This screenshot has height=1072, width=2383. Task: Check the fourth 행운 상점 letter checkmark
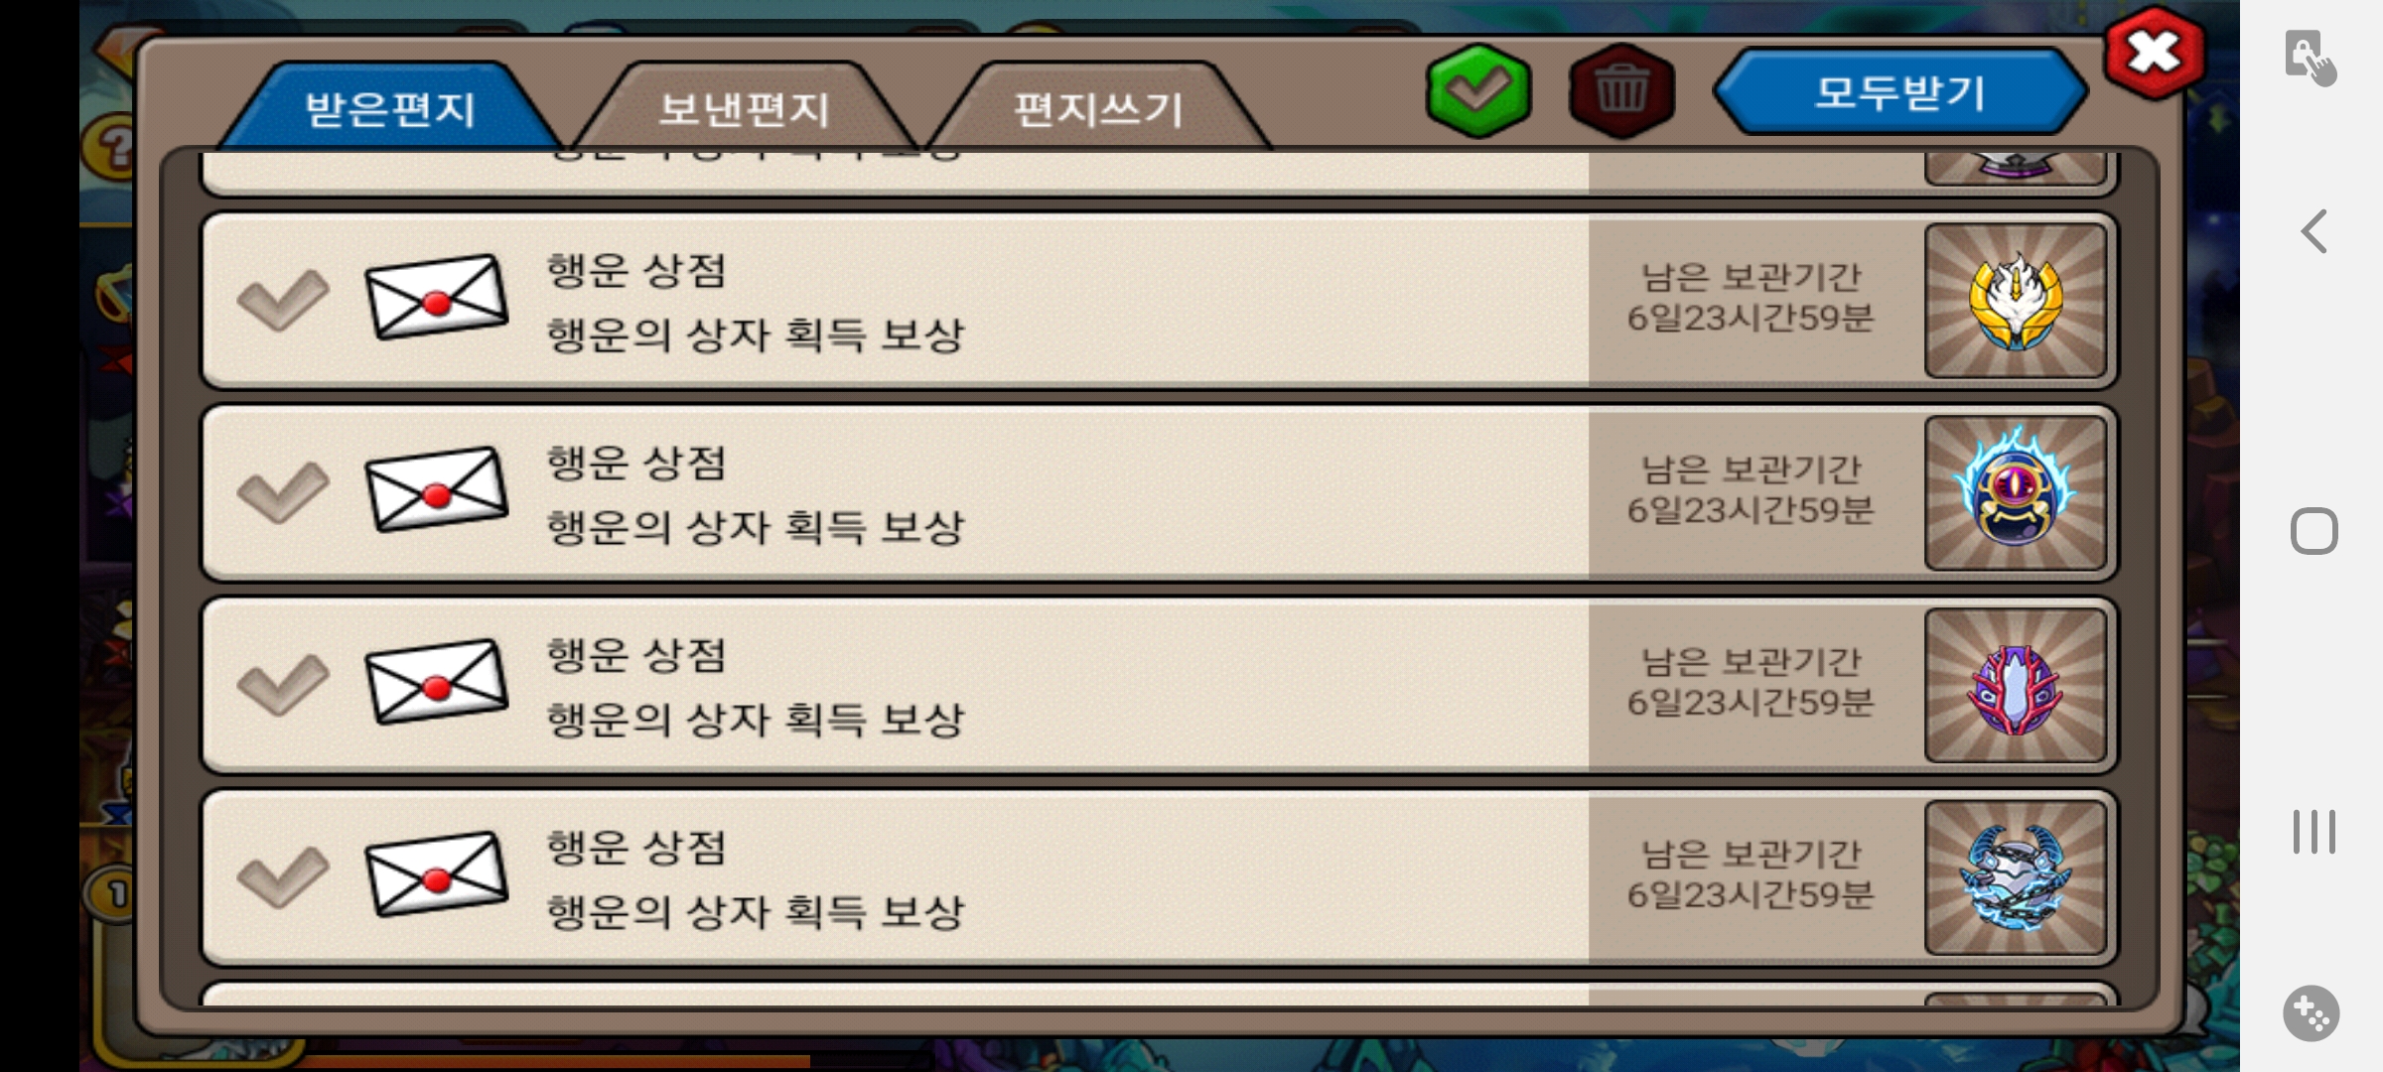pyautogui.click(x=283, y=876)
